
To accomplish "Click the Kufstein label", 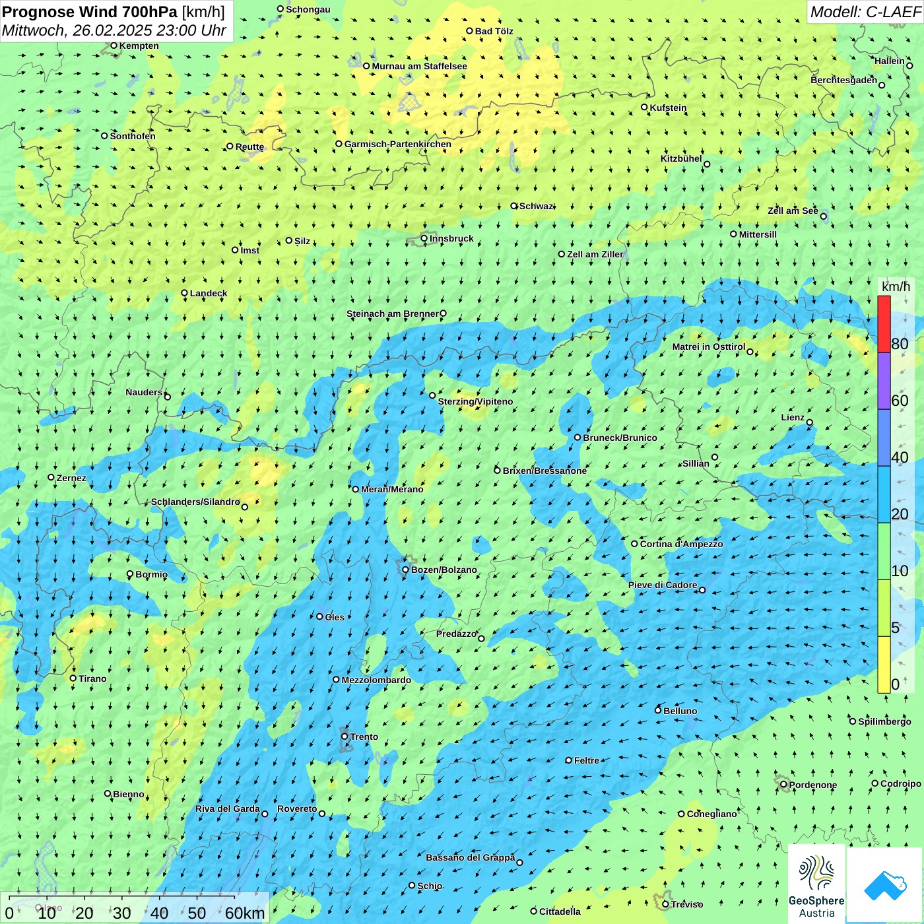I will [x=668, y=108].
